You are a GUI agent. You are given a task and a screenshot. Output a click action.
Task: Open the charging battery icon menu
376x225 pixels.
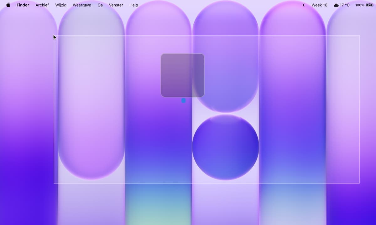pos(369,5)
